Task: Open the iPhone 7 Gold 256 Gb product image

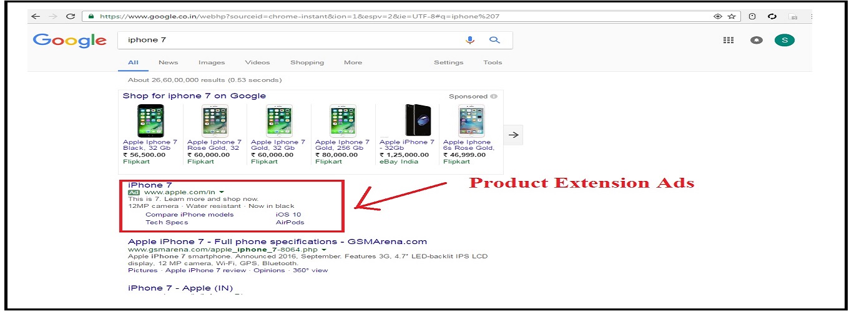Action: point(343,120)
